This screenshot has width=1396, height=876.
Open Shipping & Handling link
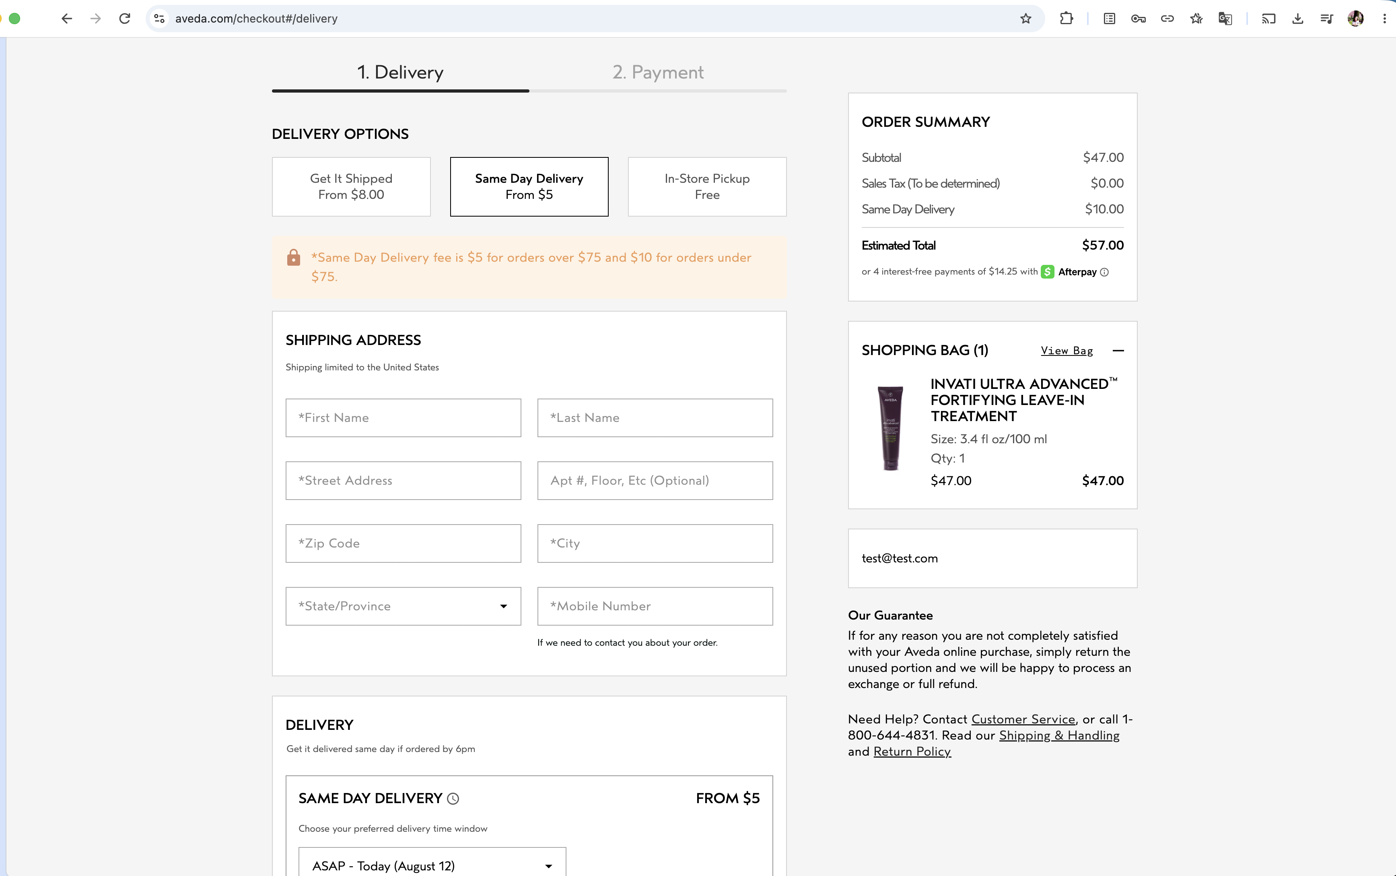coord(1059,735)
